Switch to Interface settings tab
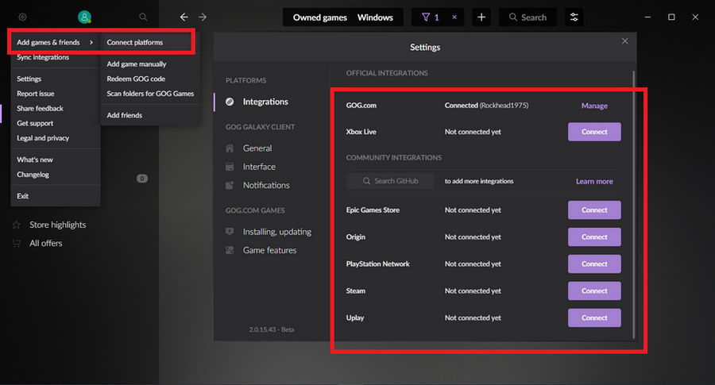 coord(259,167)
